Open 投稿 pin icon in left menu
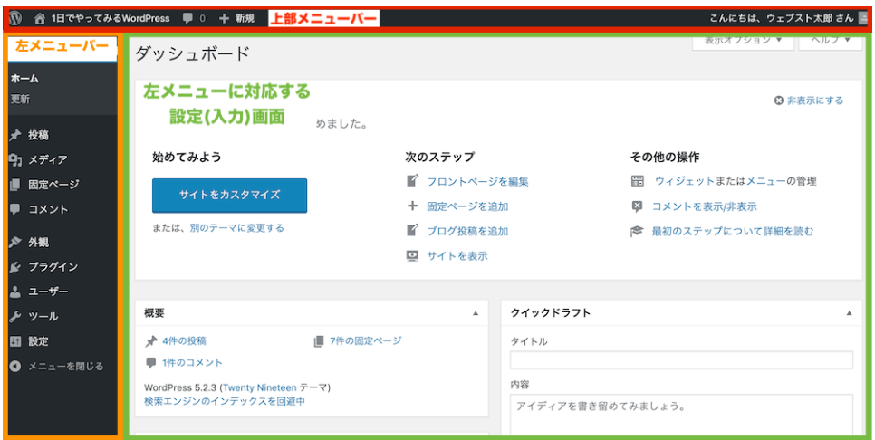Viewport: 875px width, 440px height. pos(15,136)
